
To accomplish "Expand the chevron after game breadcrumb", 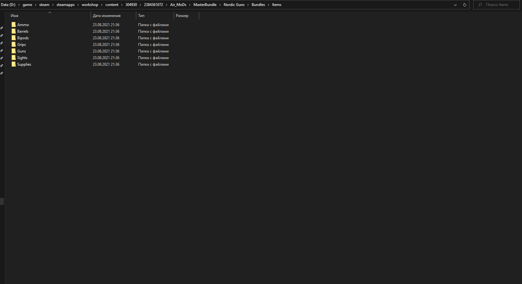I will coord(36,5).
